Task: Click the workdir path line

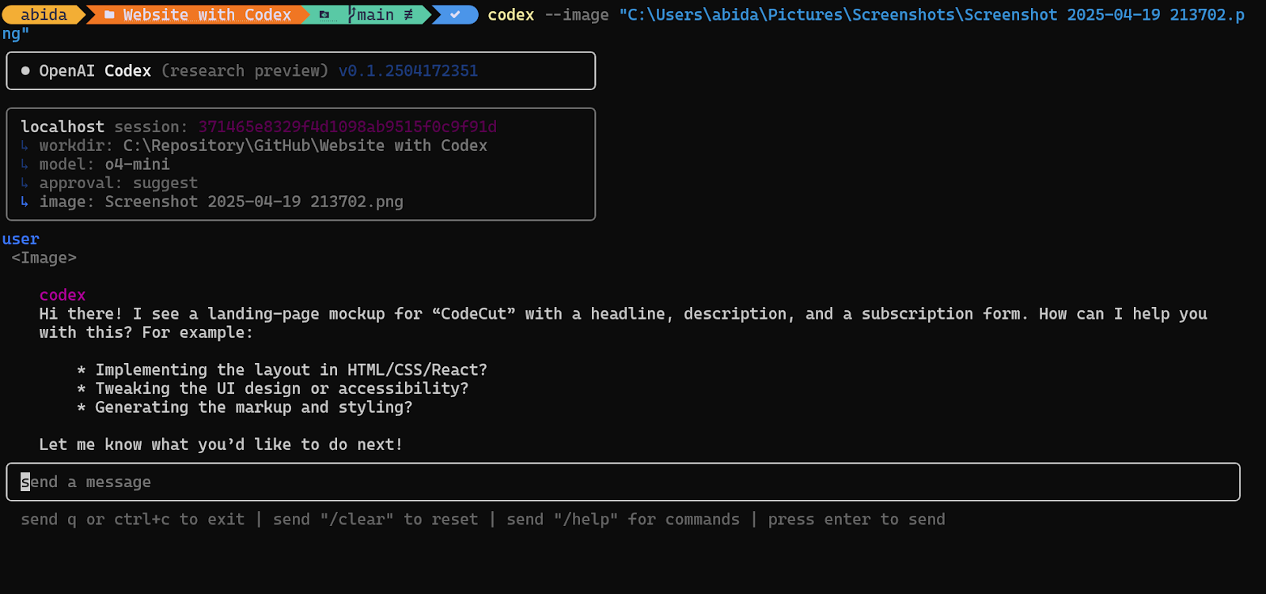Action: point(263,146)
